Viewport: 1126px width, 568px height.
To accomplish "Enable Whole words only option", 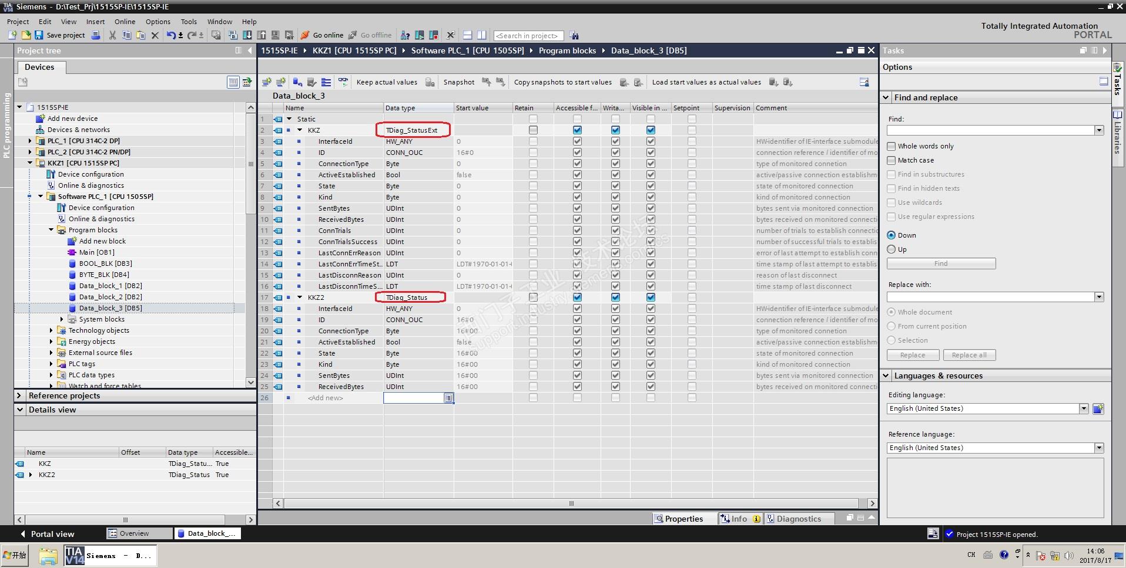I will [x=892, y=146].
